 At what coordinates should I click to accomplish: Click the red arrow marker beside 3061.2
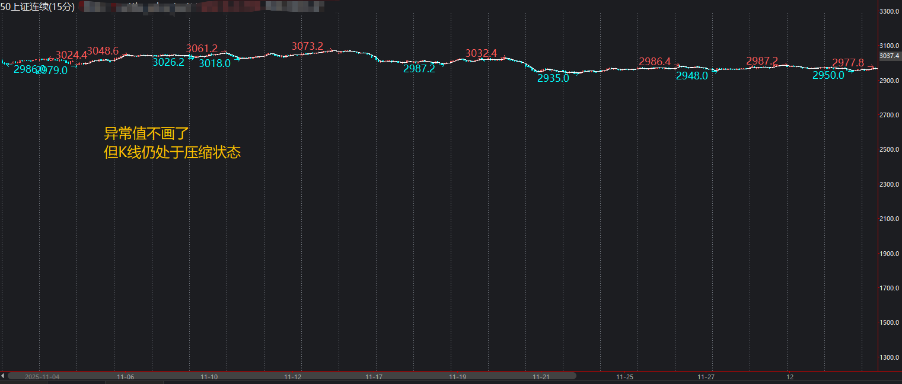(x=224, y=52)
